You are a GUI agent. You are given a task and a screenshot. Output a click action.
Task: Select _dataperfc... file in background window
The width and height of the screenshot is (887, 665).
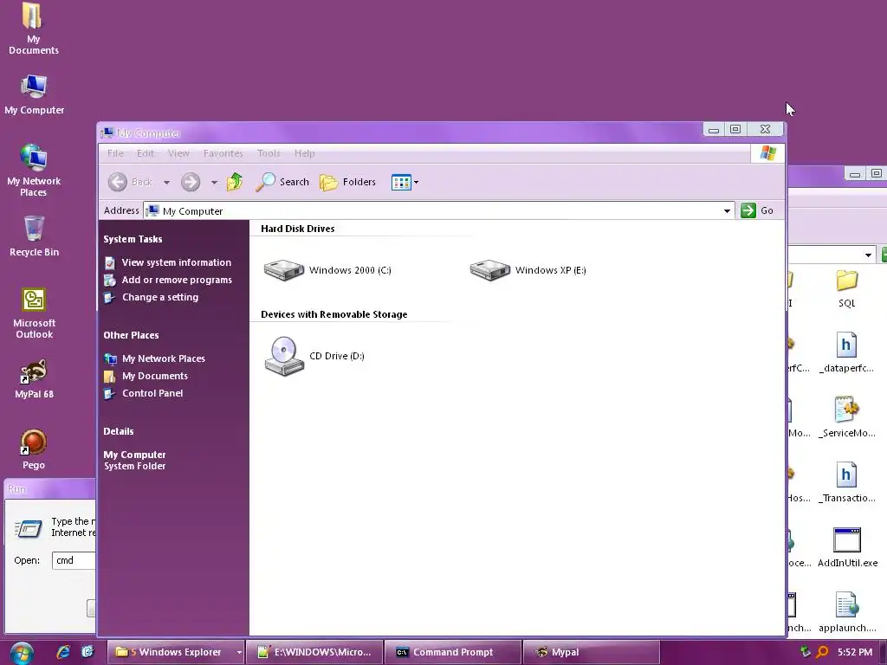click(847, 353)
